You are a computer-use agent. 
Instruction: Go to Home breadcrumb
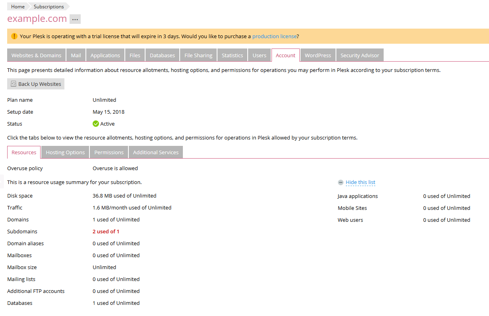click(x=17, y=7)
